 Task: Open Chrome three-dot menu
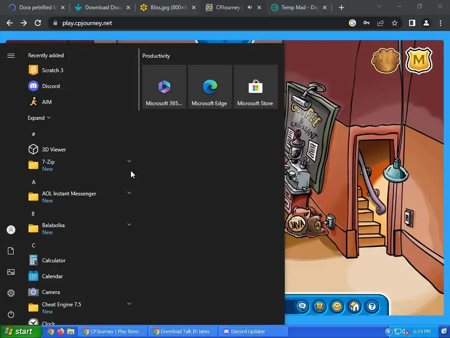click(x=440, y=23)
